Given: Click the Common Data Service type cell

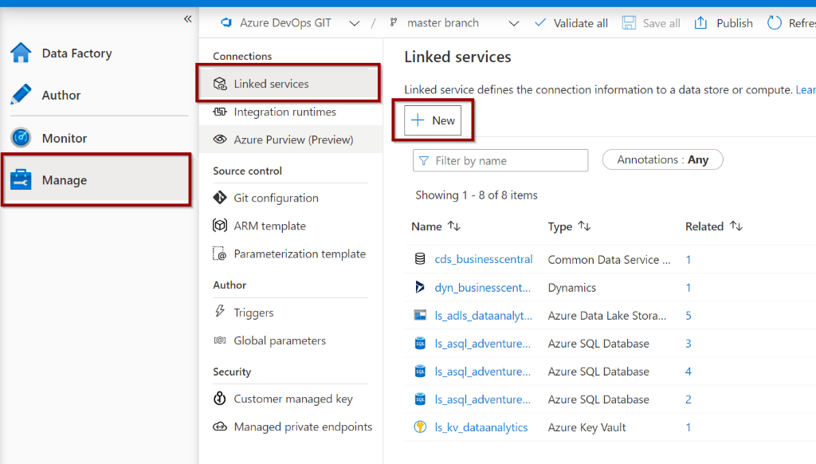Looking at the screenshot, I should 609,259.
